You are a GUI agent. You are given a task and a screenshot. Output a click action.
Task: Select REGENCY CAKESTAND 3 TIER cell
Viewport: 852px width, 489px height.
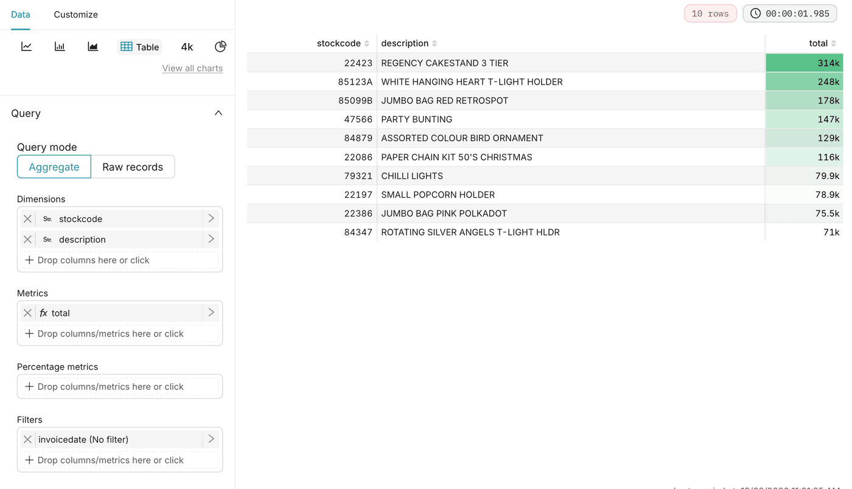click(571, 63)
